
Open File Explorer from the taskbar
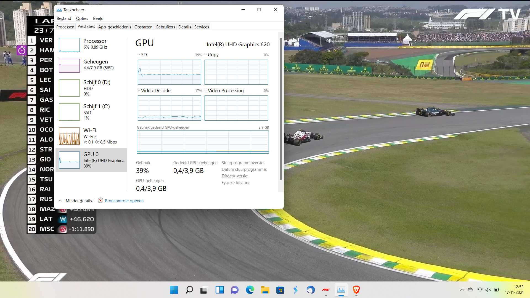265,290
